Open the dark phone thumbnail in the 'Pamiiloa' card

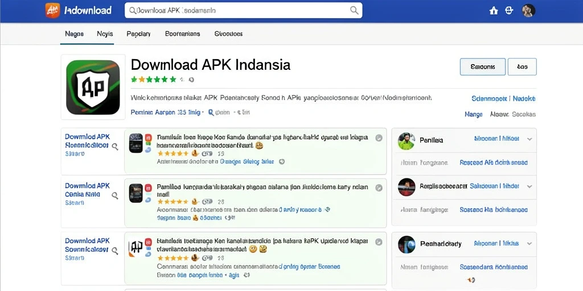coord(136,193)
